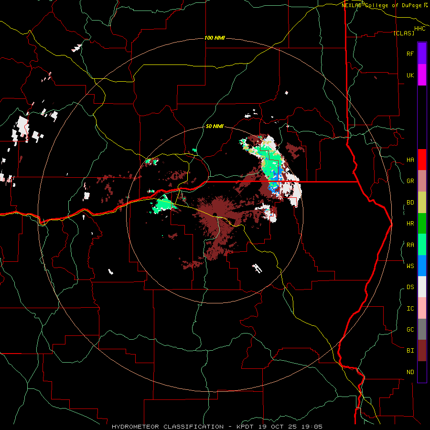Click the BD yellow legend swatch
This screenshot has height=430, width=430.
[422, 203]
